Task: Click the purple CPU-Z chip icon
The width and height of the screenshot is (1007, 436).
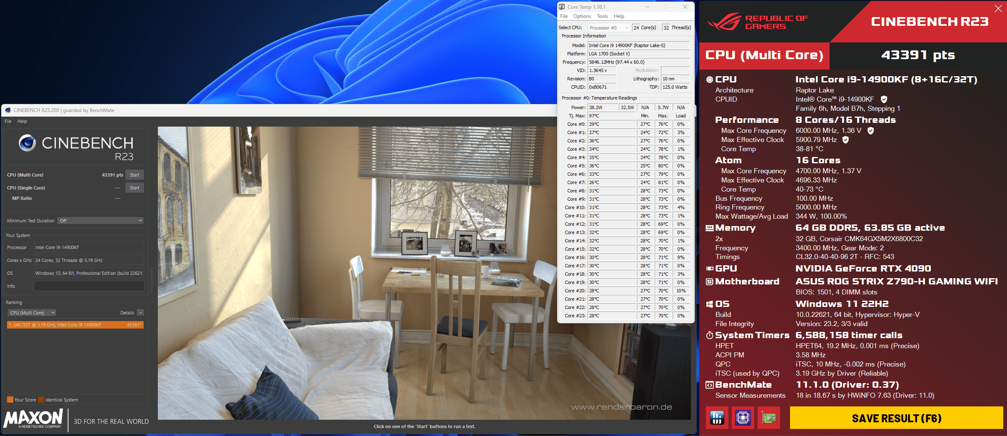Action: (x=743, y=418)
